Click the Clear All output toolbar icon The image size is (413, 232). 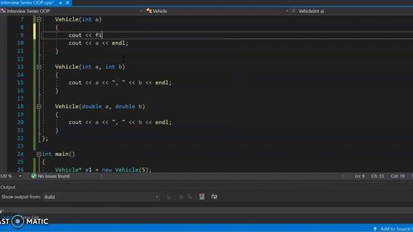[x=202, y=197]
